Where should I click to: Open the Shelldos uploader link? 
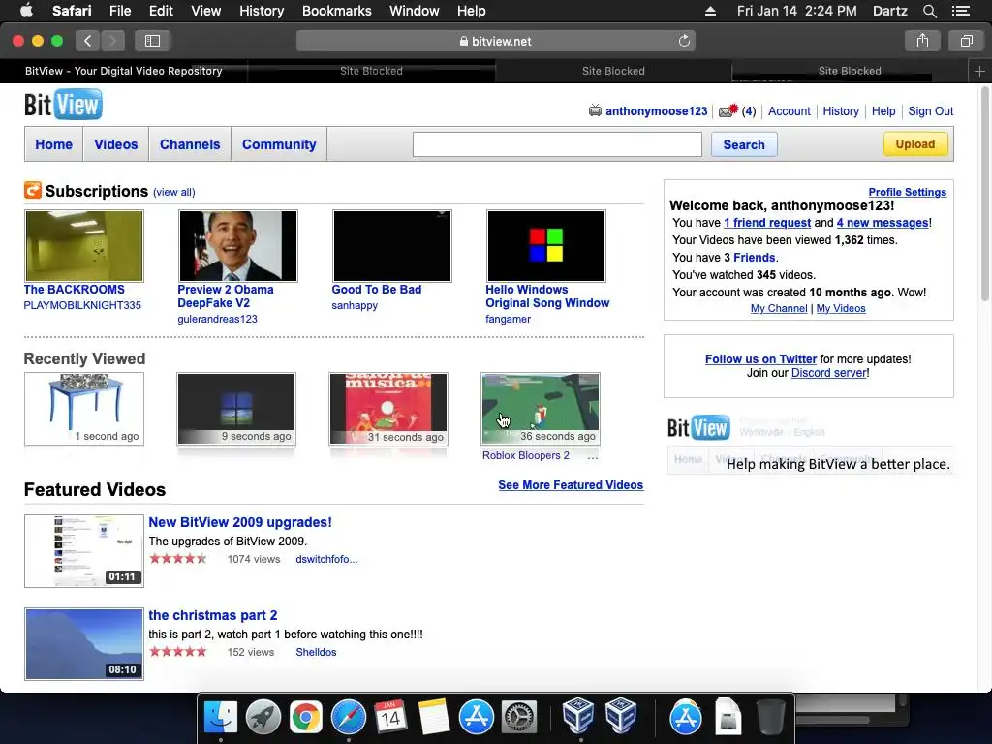click(316, 652)
